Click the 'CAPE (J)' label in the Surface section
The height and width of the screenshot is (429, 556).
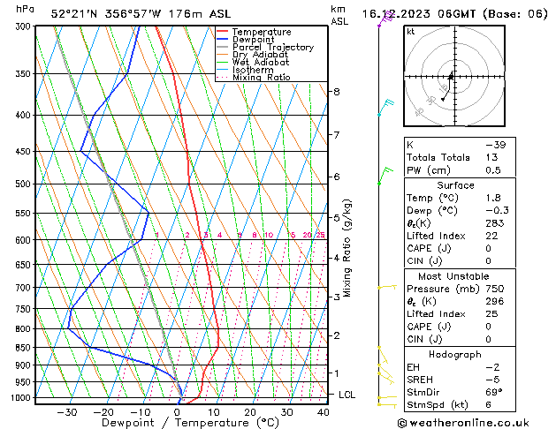[429, 248]
